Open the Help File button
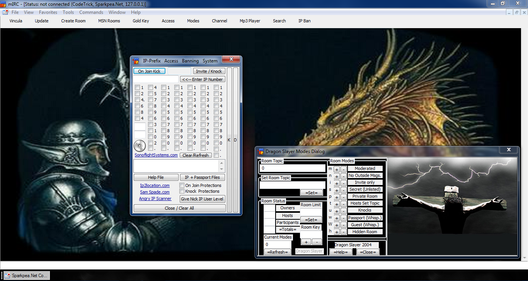The width and height of the screenshot is (528, 281). pos(156,177)
